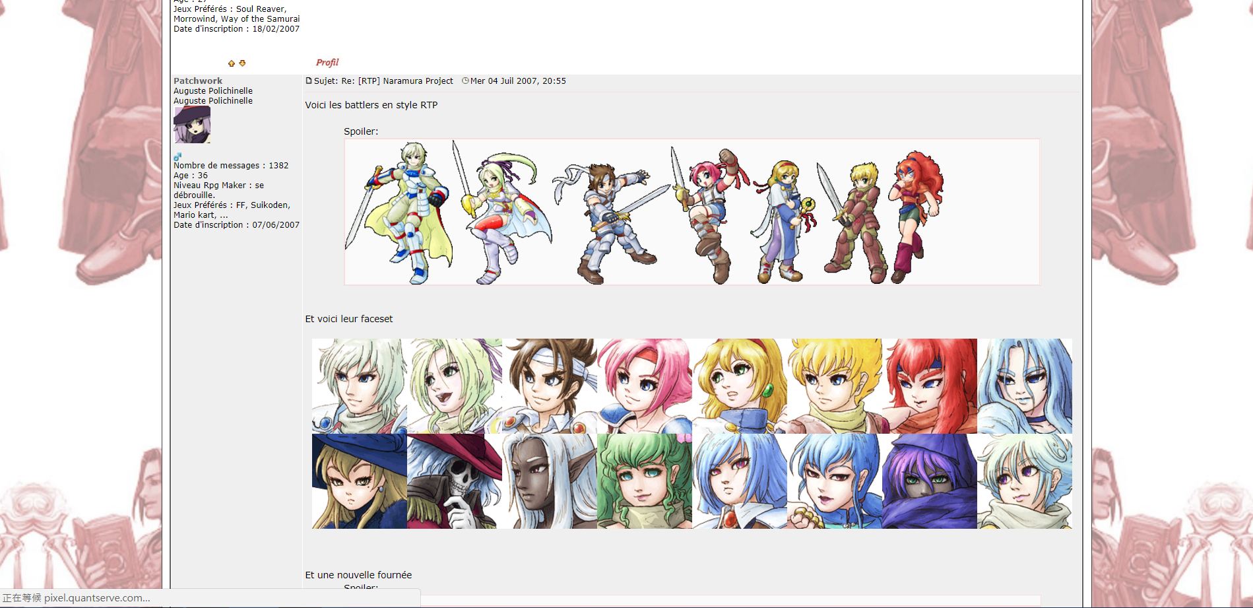Screen dimensions: 1253x608
Task: Click the blonde girl with green earring portrait
Action: click(x=740, y=386)
